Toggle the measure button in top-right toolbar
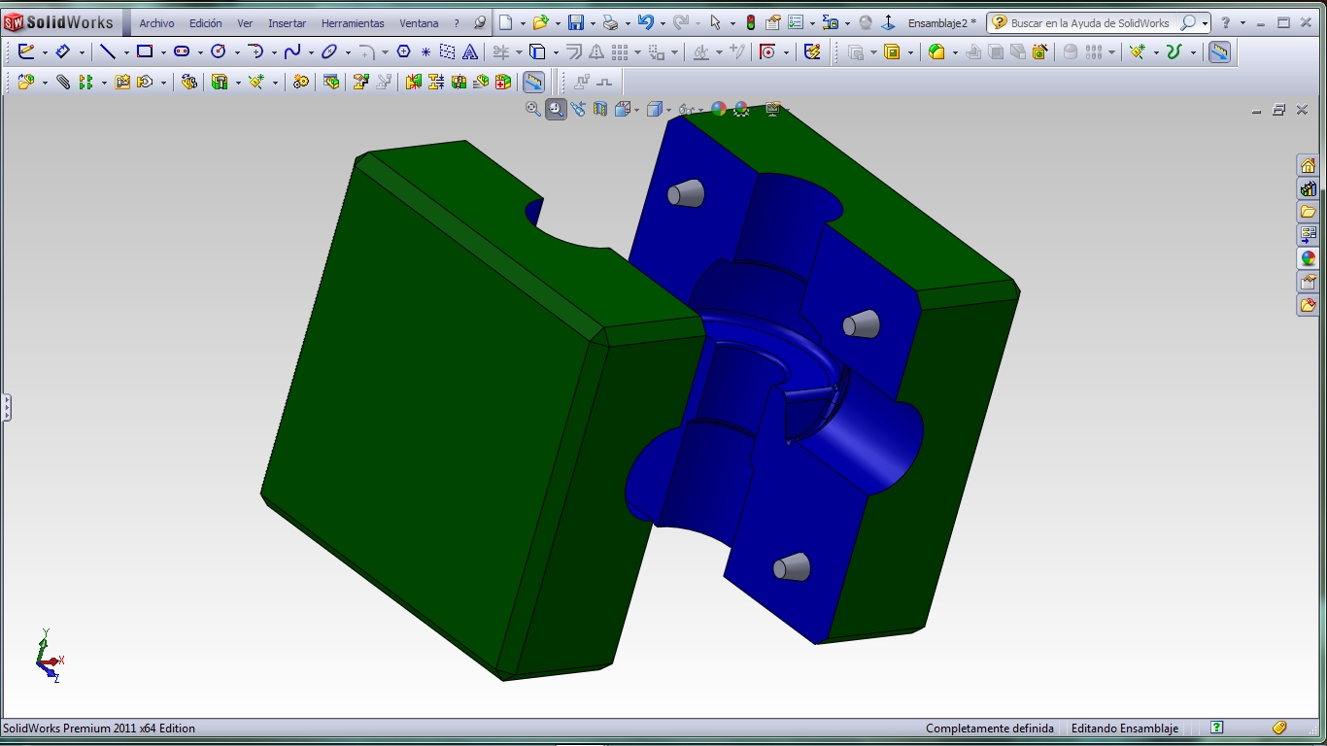The height and width of the screenshot is (746, 1327). [1219, 51]
